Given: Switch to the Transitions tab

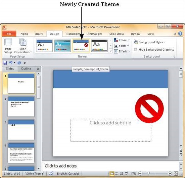Looking at the screenshot, I should [x=73, y=34].
